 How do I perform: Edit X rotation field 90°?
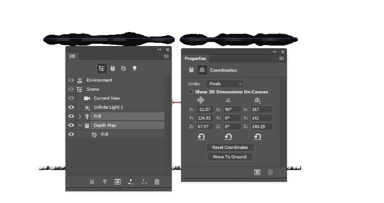pos(232,110)
